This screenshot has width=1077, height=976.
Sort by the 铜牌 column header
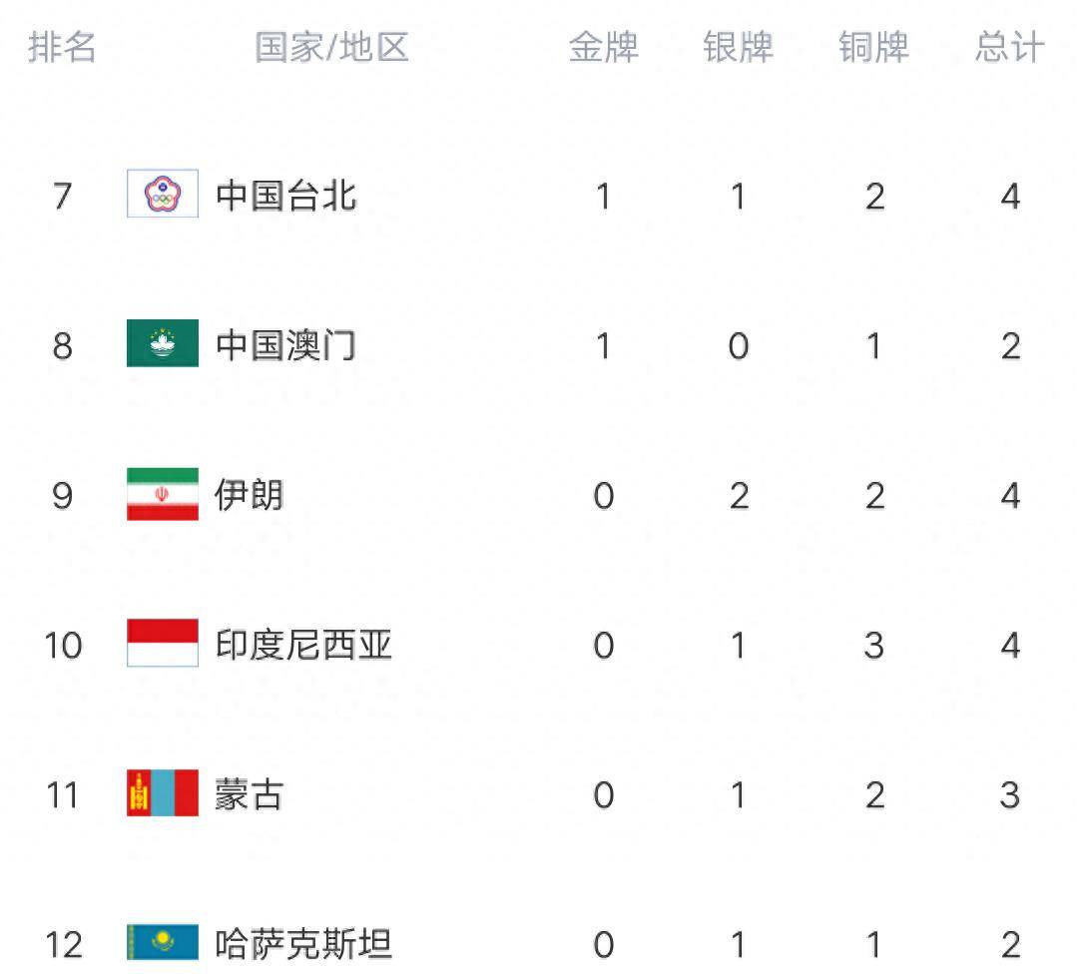pos(874,47)
